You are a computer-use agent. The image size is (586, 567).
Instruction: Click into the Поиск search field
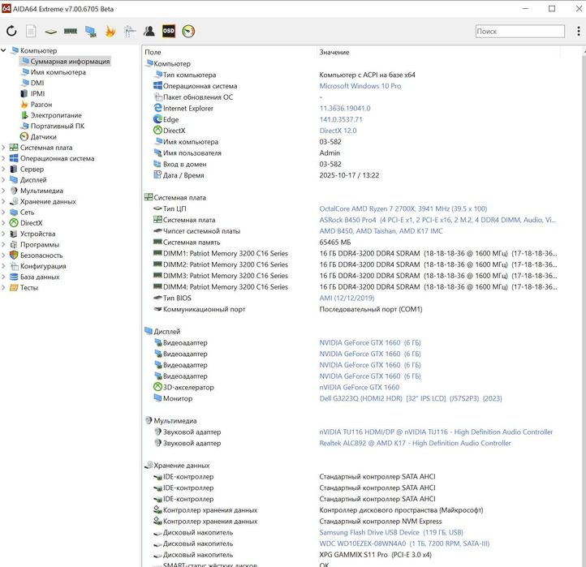[519, 32]
